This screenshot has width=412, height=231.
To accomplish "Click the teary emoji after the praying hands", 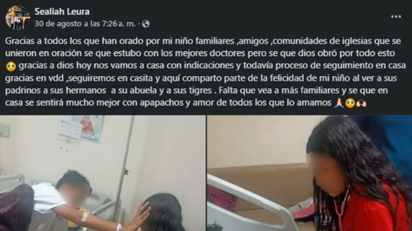I will (x=350, y=103).
